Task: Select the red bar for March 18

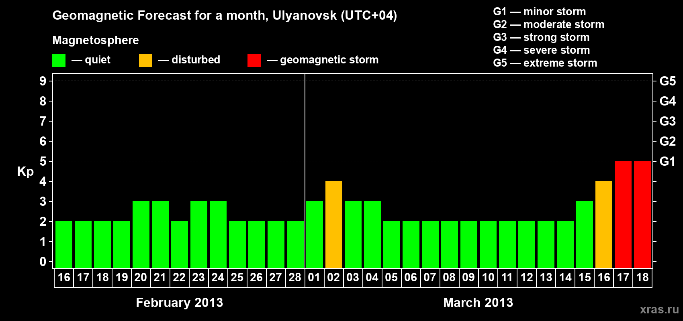Action: point(642,214)
